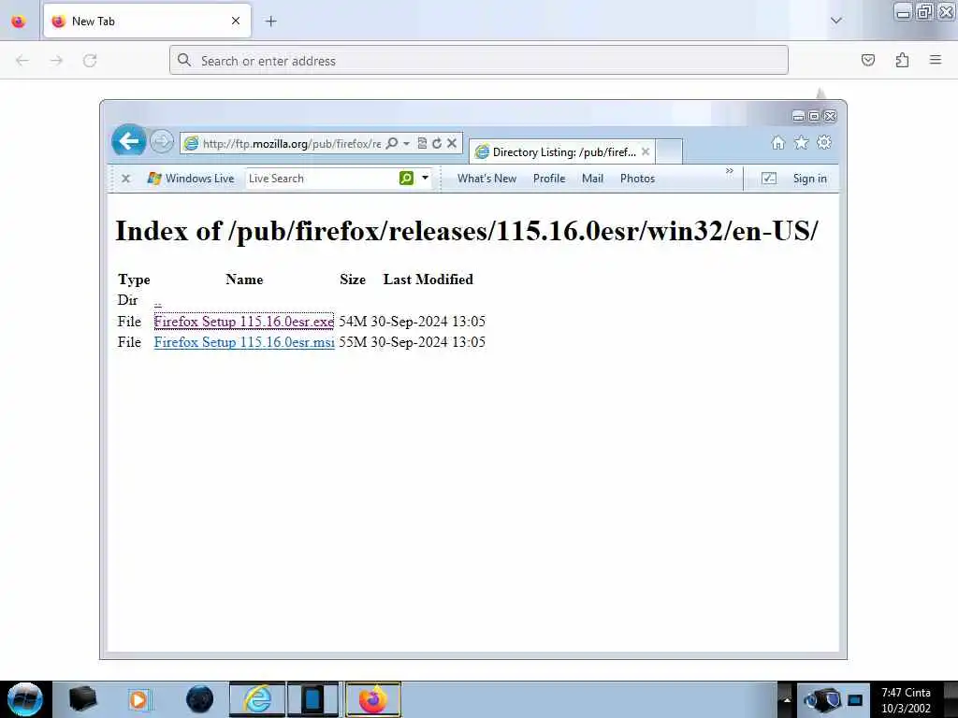Click the taskbar clock showing 7:47
The height and width of the screenshot is (718, 958).
click(x=906, y=700)
